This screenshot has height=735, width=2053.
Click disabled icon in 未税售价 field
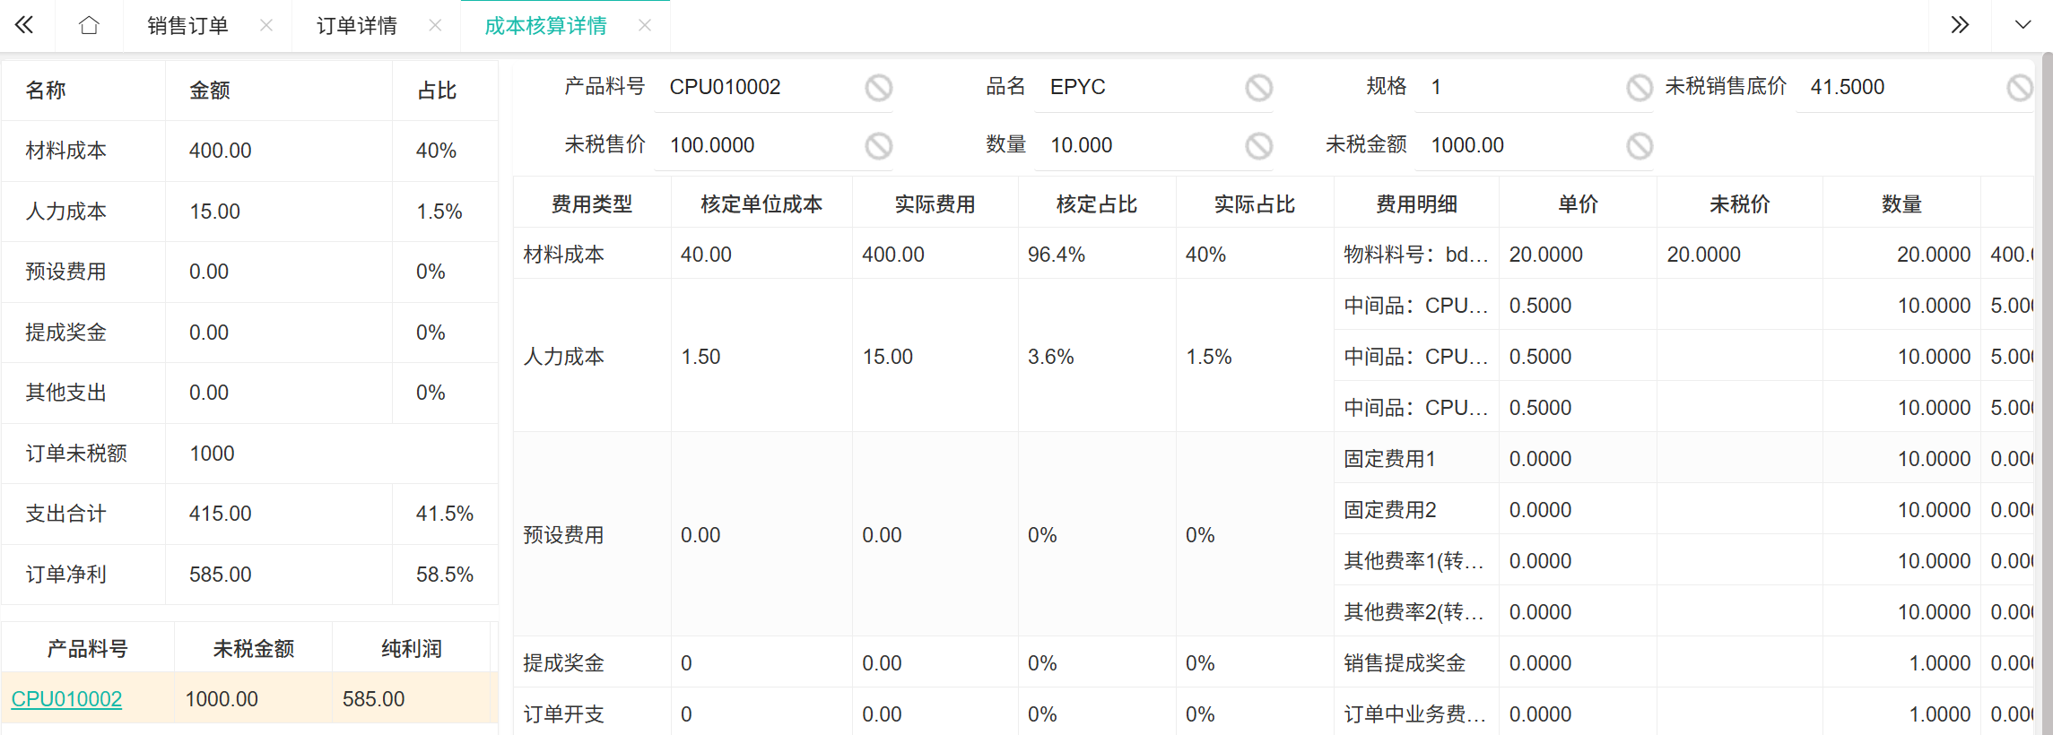click(x=878, y=146)
